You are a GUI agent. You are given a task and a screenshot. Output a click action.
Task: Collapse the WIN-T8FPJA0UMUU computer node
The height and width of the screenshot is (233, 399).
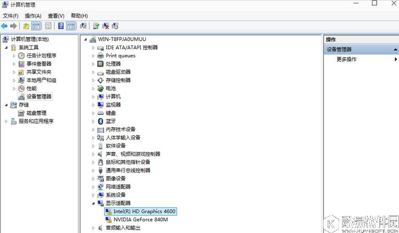(85, 39)
